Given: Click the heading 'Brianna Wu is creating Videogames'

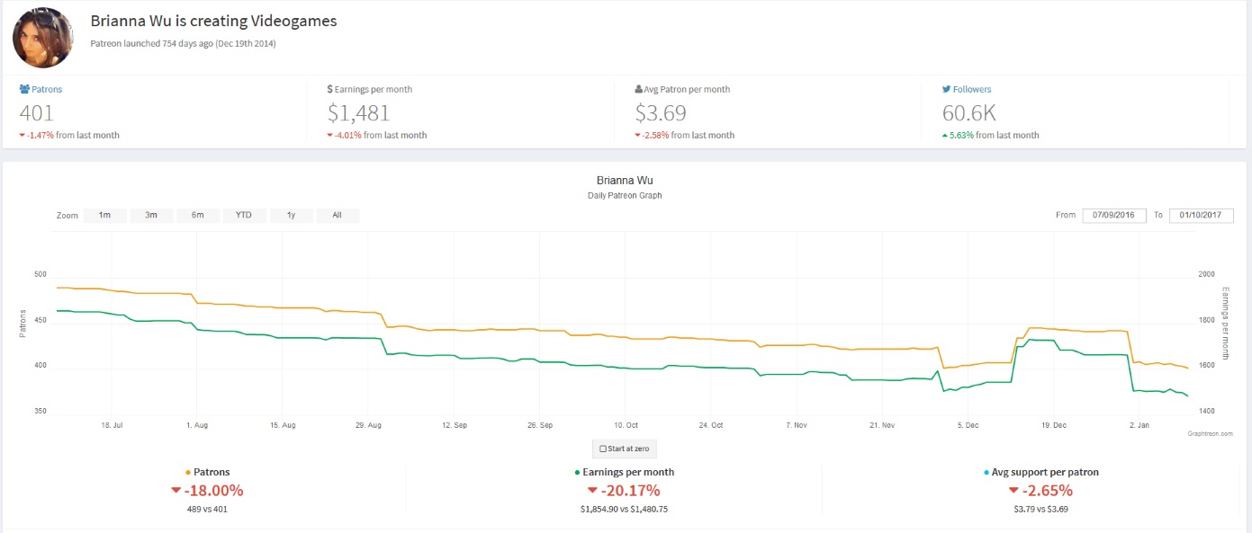Looking at the screenshot, I should (213, 21).
